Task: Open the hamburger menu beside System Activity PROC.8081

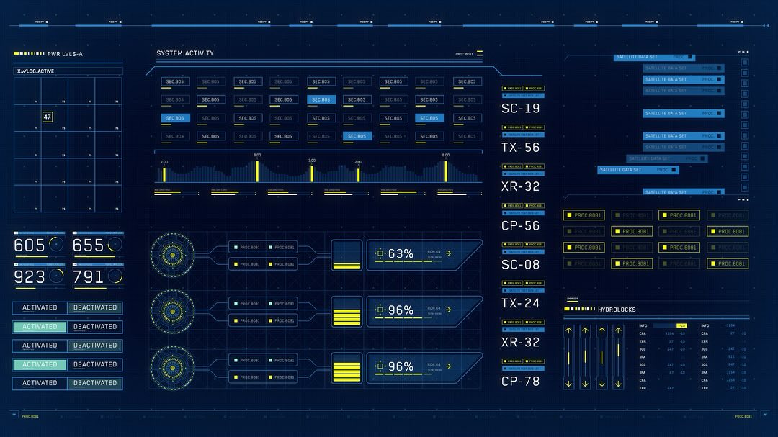Action: 479,53
